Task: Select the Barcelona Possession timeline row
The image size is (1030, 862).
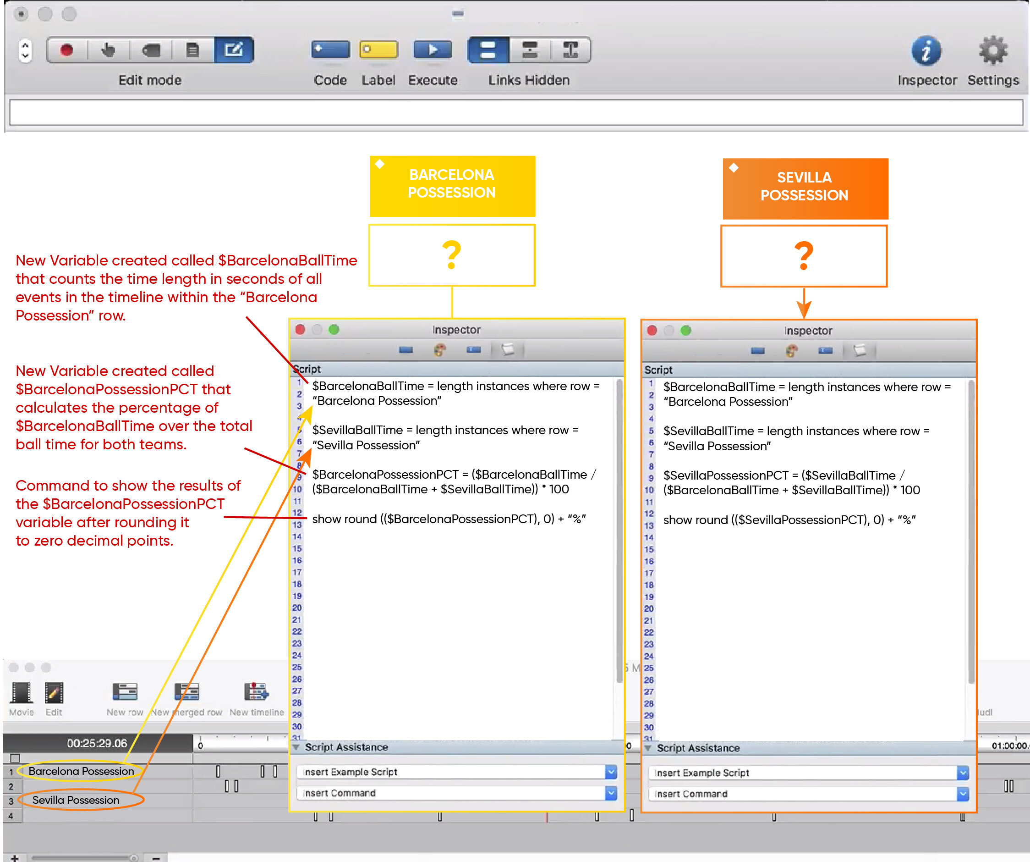Action: point(82,771)
